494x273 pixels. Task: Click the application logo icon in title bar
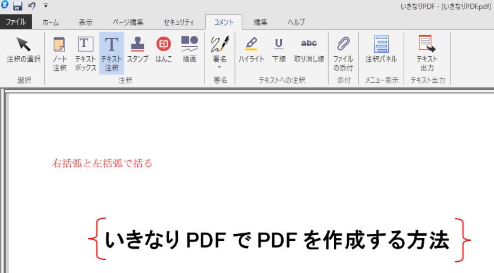pos(4,5)
